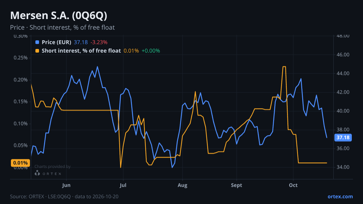The height and width of the screenshot is (204, 363).
Task: Click the Aug x-axis label
Action: (x=182, y=185)
